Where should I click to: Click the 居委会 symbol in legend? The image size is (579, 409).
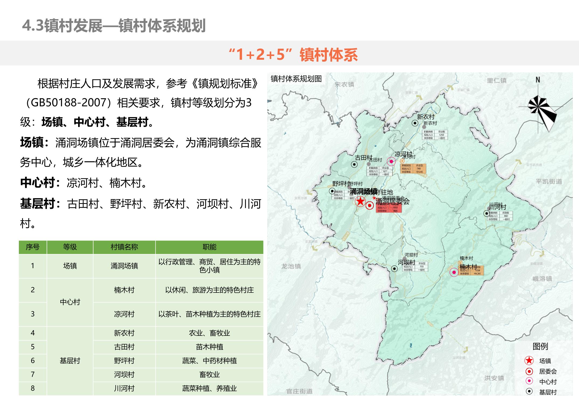tap(529, 372)
